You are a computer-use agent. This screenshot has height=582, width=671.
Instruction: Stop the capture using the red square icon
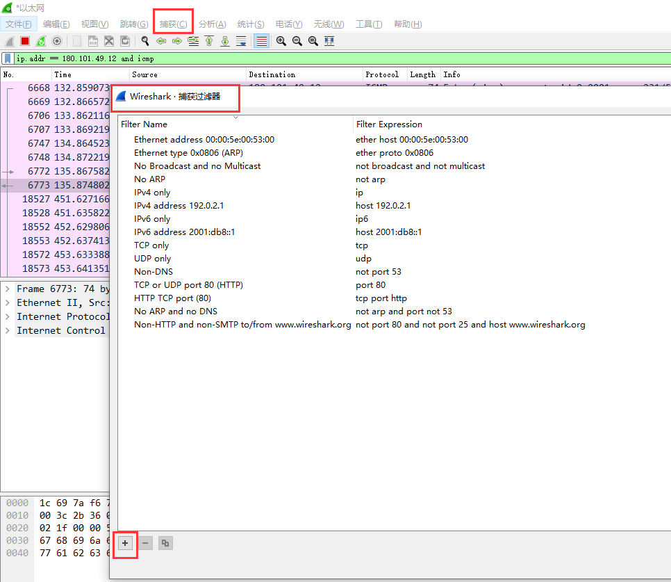point(24,41)
